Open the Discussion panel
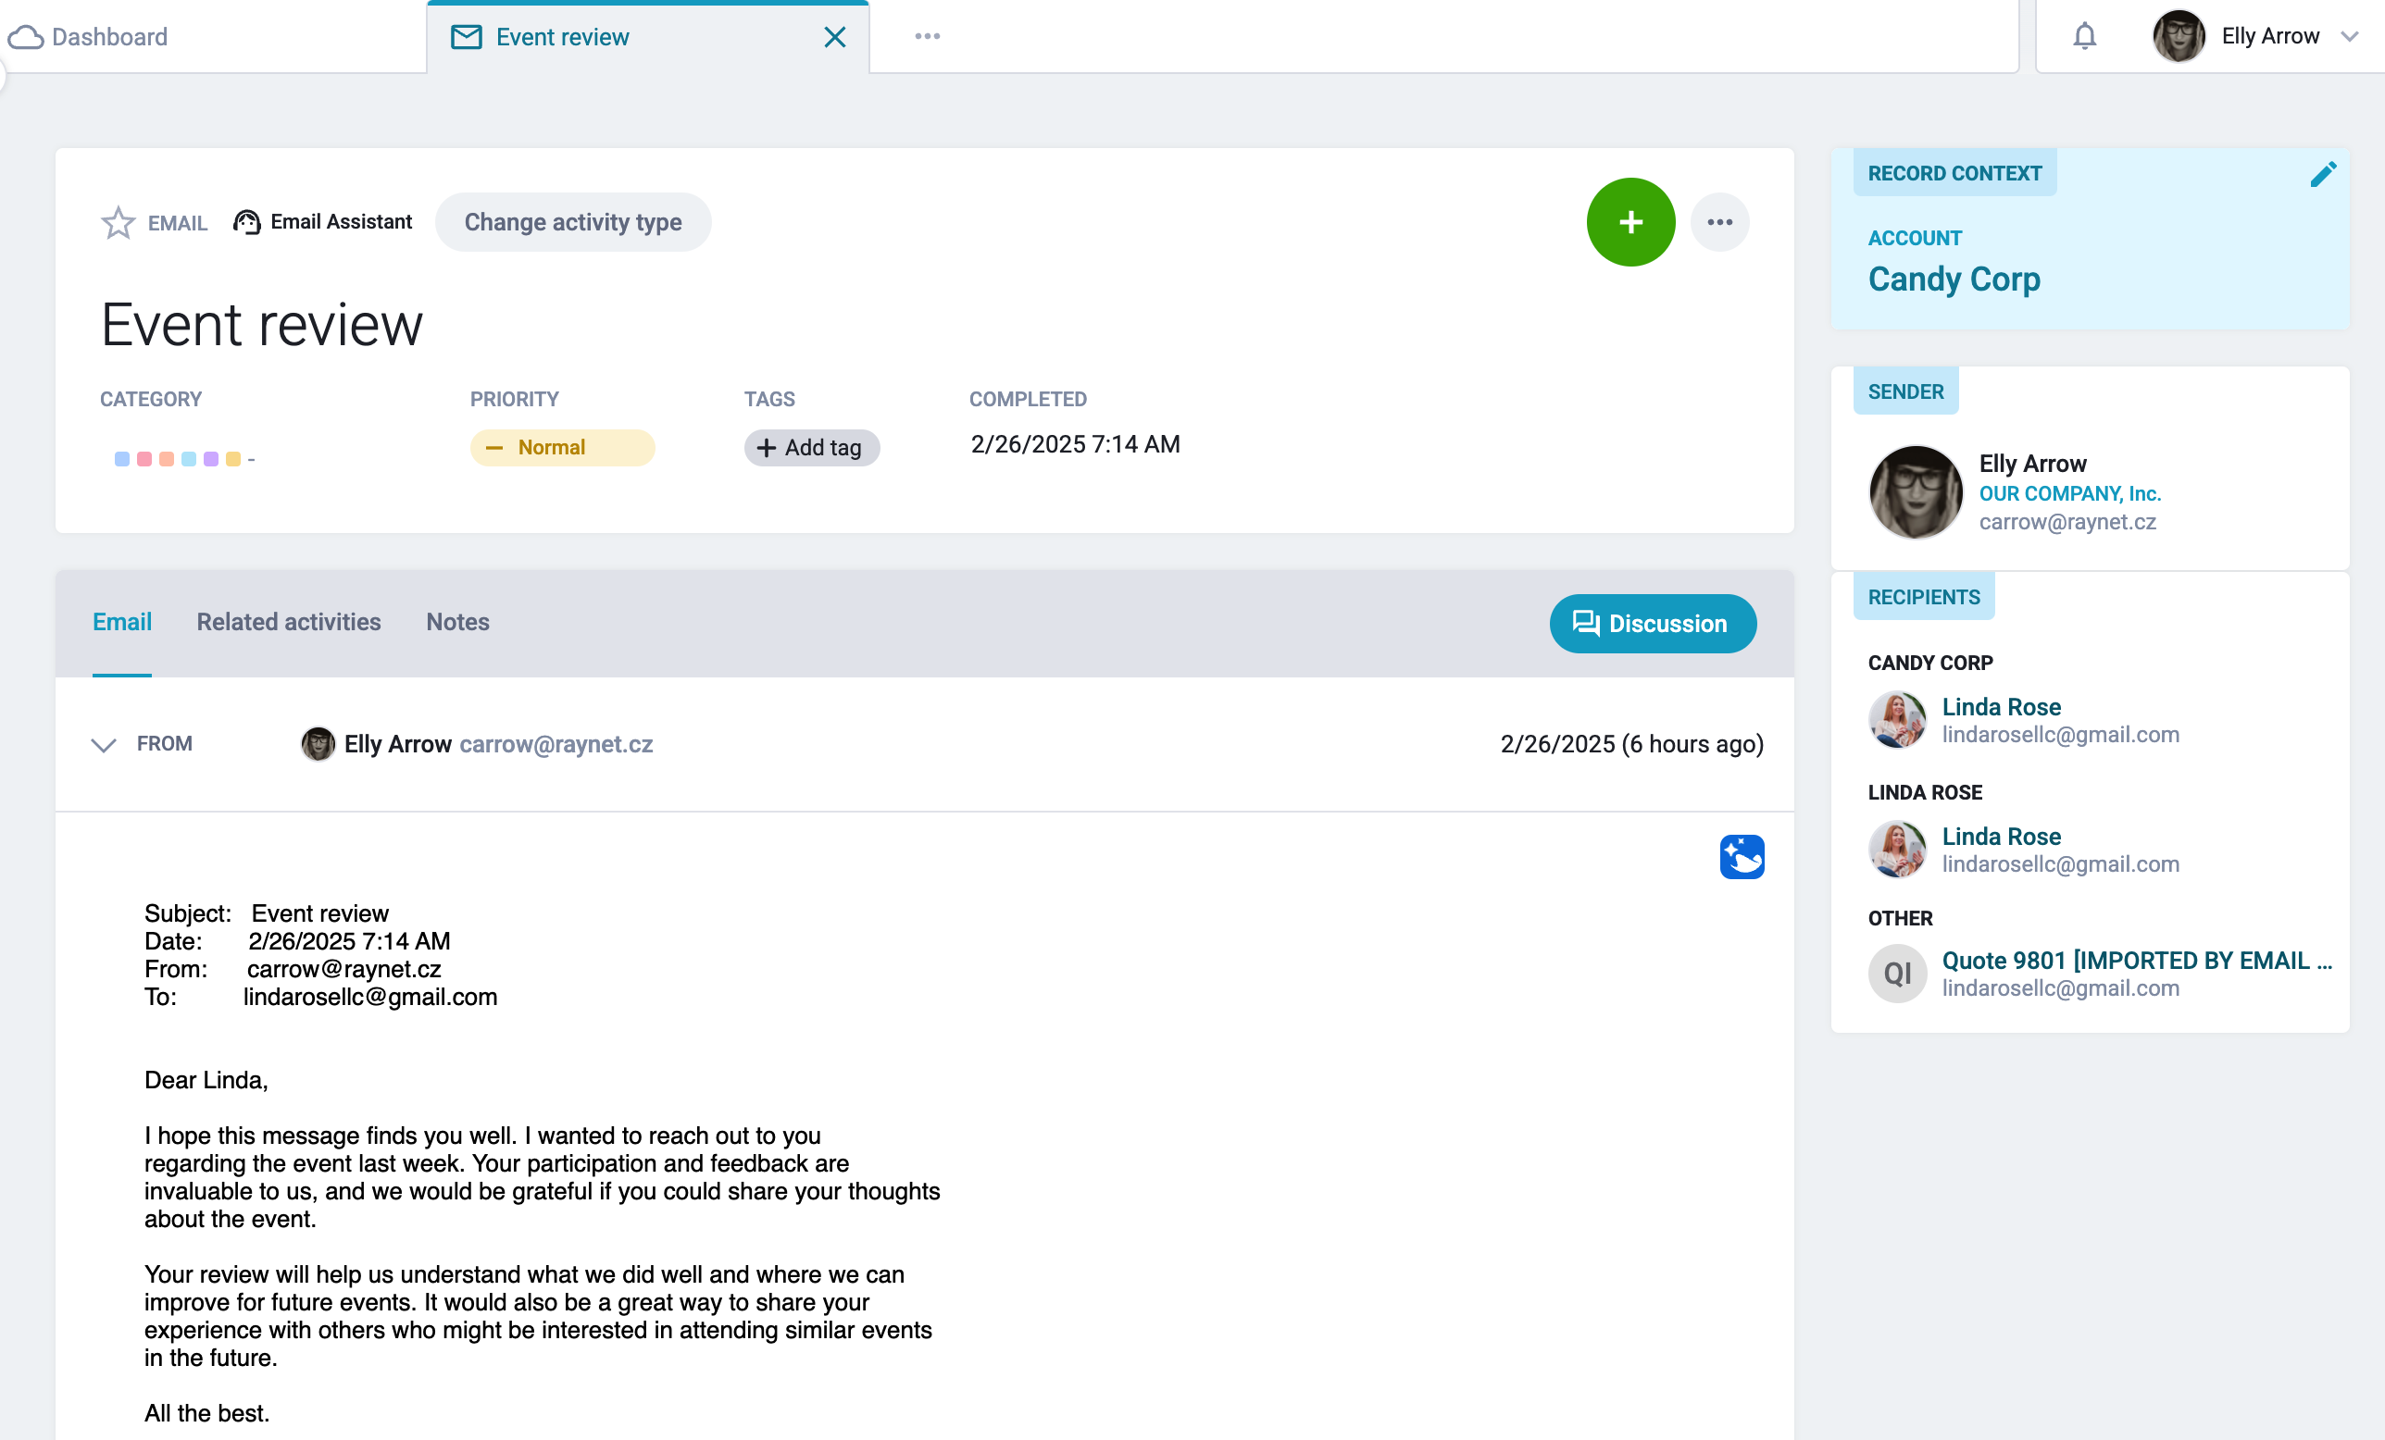Screen dimensions: 2385x1440 [1653, 623]
